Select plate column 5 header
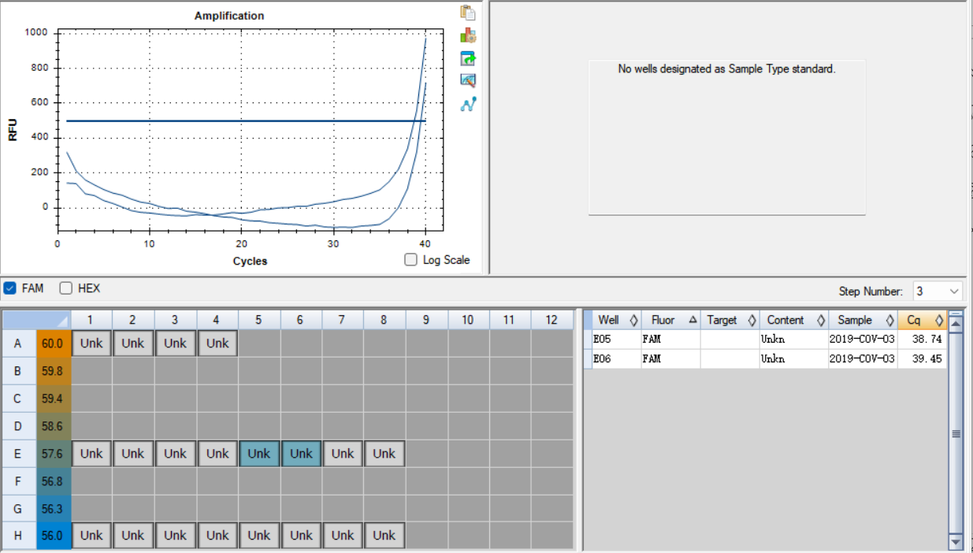This screenshot has width=973, height=553. tap(259, 319)
